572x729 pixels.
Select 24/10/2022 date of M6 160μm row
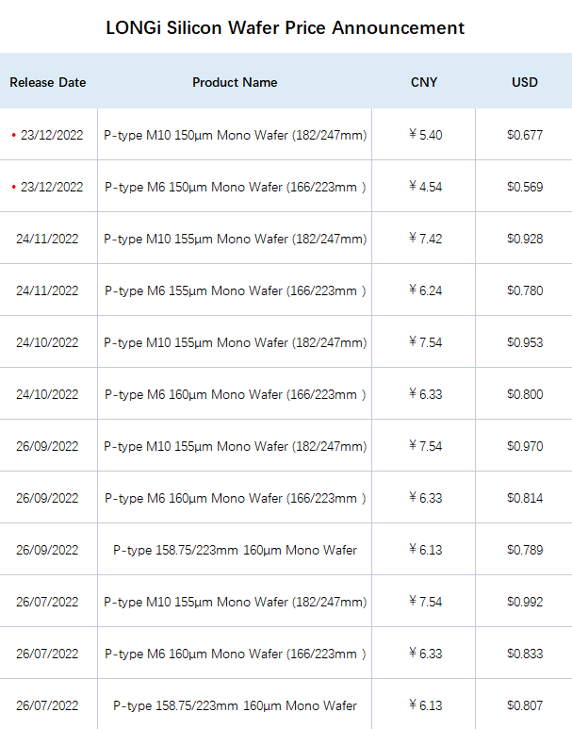(47, 394)
